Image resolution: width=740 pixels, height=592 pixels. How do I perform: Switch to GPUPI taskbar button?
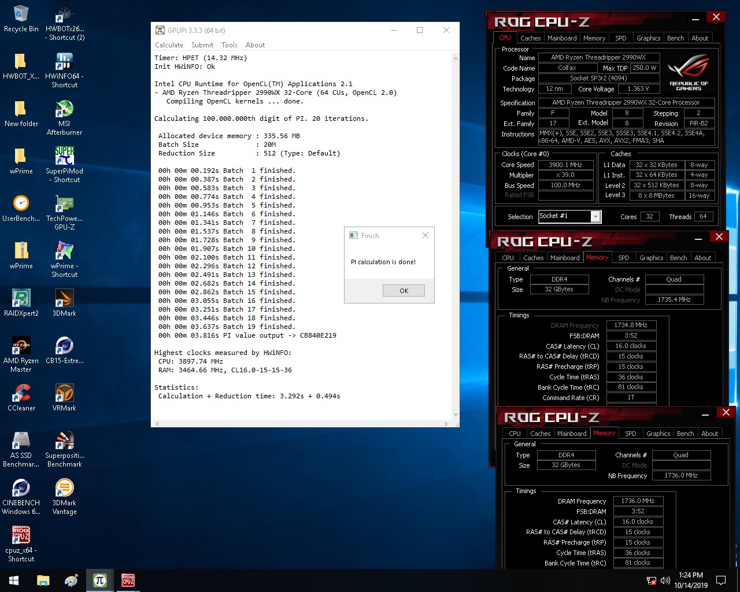[99, 580]
